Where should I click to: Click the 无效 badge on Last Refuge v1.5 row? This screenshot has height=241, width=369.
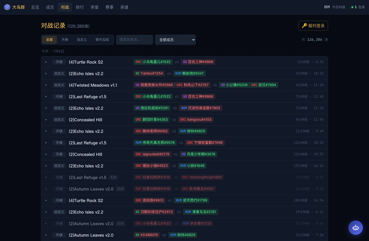point(113,177)
